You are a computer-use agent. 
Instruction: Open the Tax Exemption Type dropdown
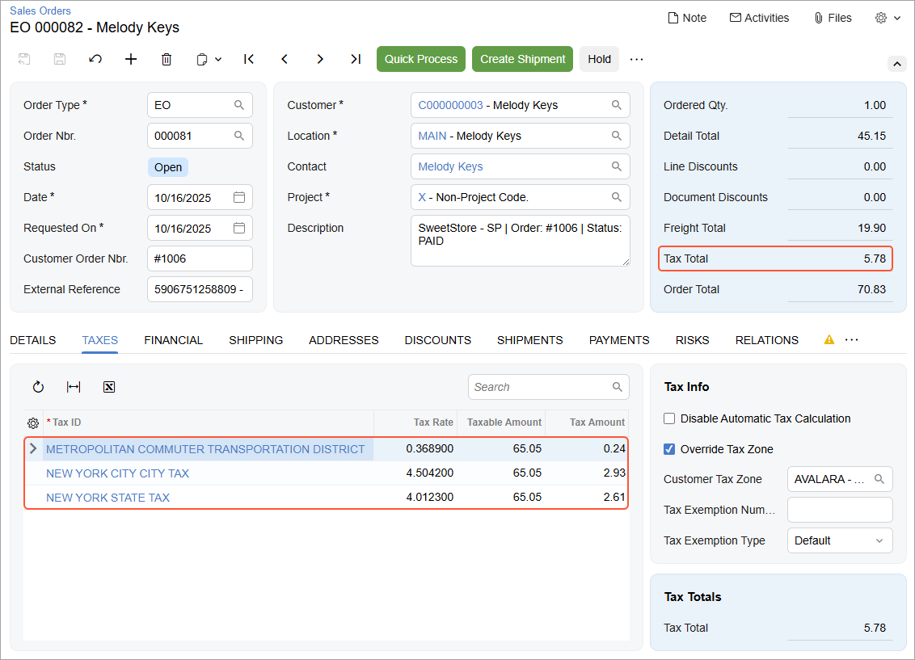(839, 540)
